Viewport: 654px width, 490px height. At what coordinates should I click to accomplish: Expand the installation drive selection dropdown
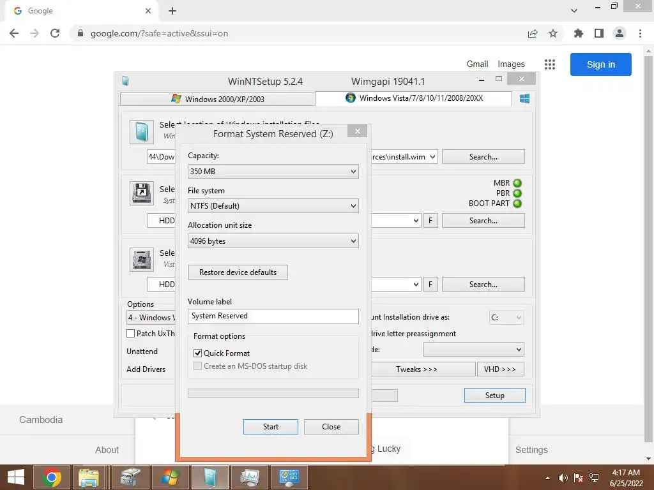pos(415,284)
